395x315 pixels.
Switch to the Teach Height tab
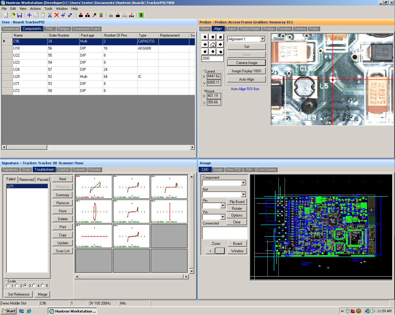pos(250,29)
